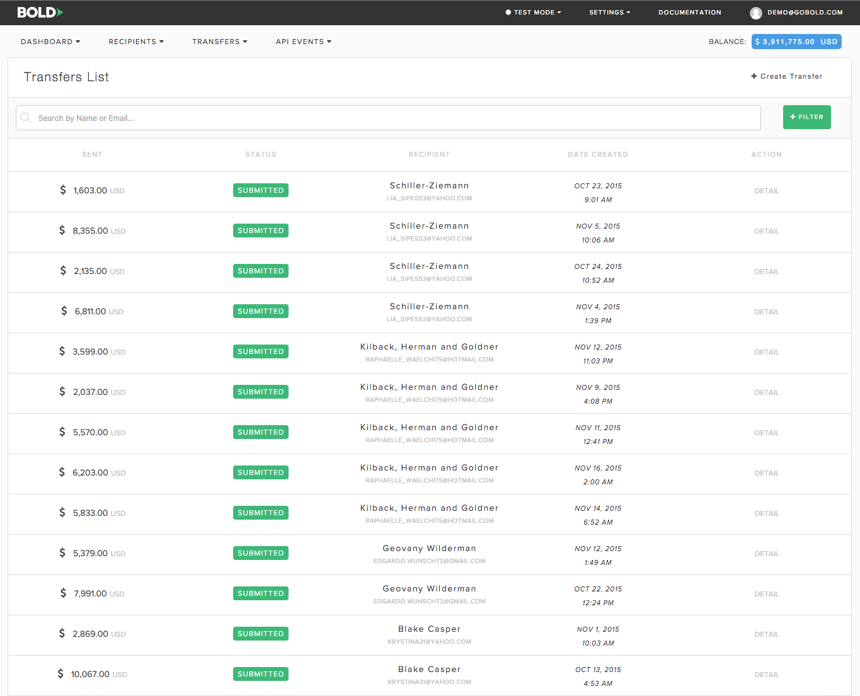
Task: Click the date Oct 22, 2015
Action: click(x=598, y=589)
